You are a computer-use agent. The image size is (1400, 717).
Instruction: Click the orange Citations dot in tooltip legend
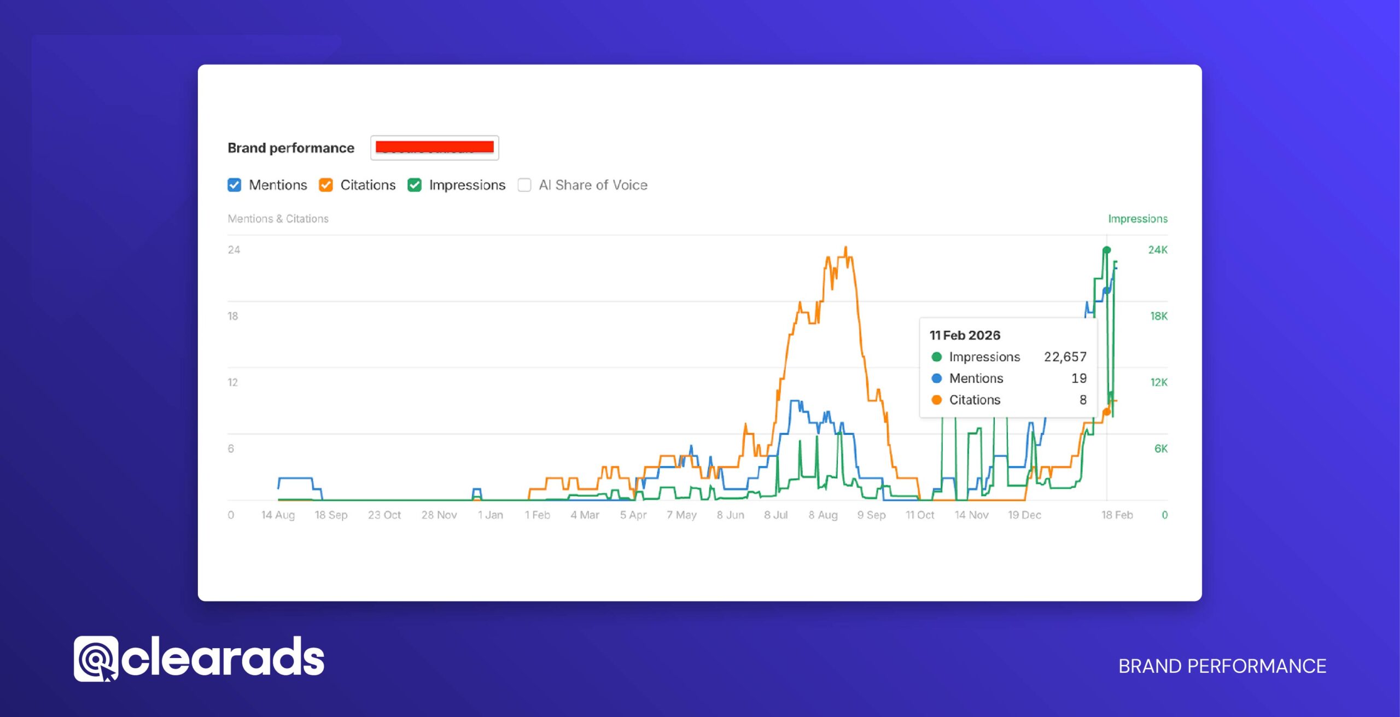(x=936, y=400)
